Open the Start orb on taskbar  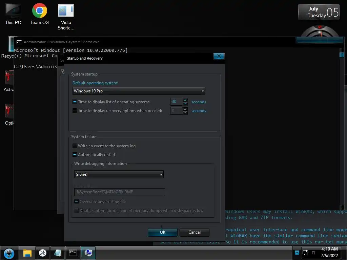pos(9,253)
